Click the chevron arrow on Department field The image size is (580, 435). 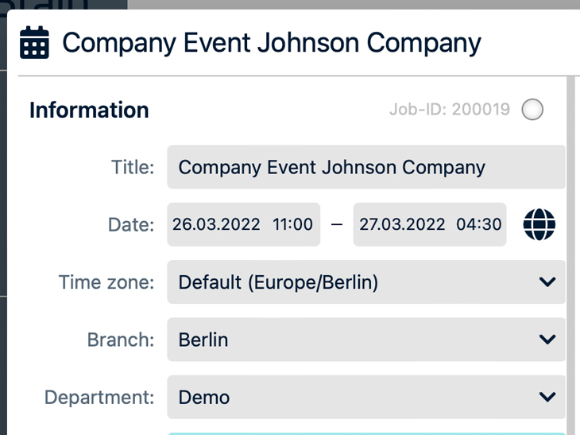(547, 397)
